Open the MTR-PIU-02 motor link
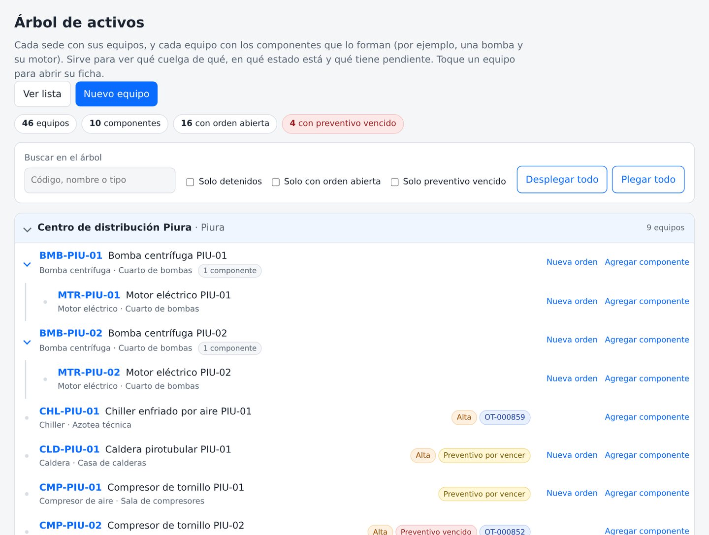 coord(89,372)
